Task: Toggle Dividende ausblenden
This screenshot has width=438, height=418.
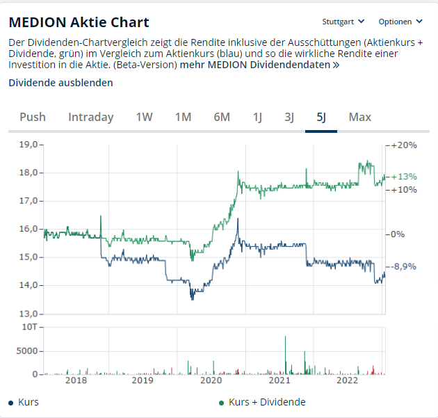Action: (x=60, y=83)
